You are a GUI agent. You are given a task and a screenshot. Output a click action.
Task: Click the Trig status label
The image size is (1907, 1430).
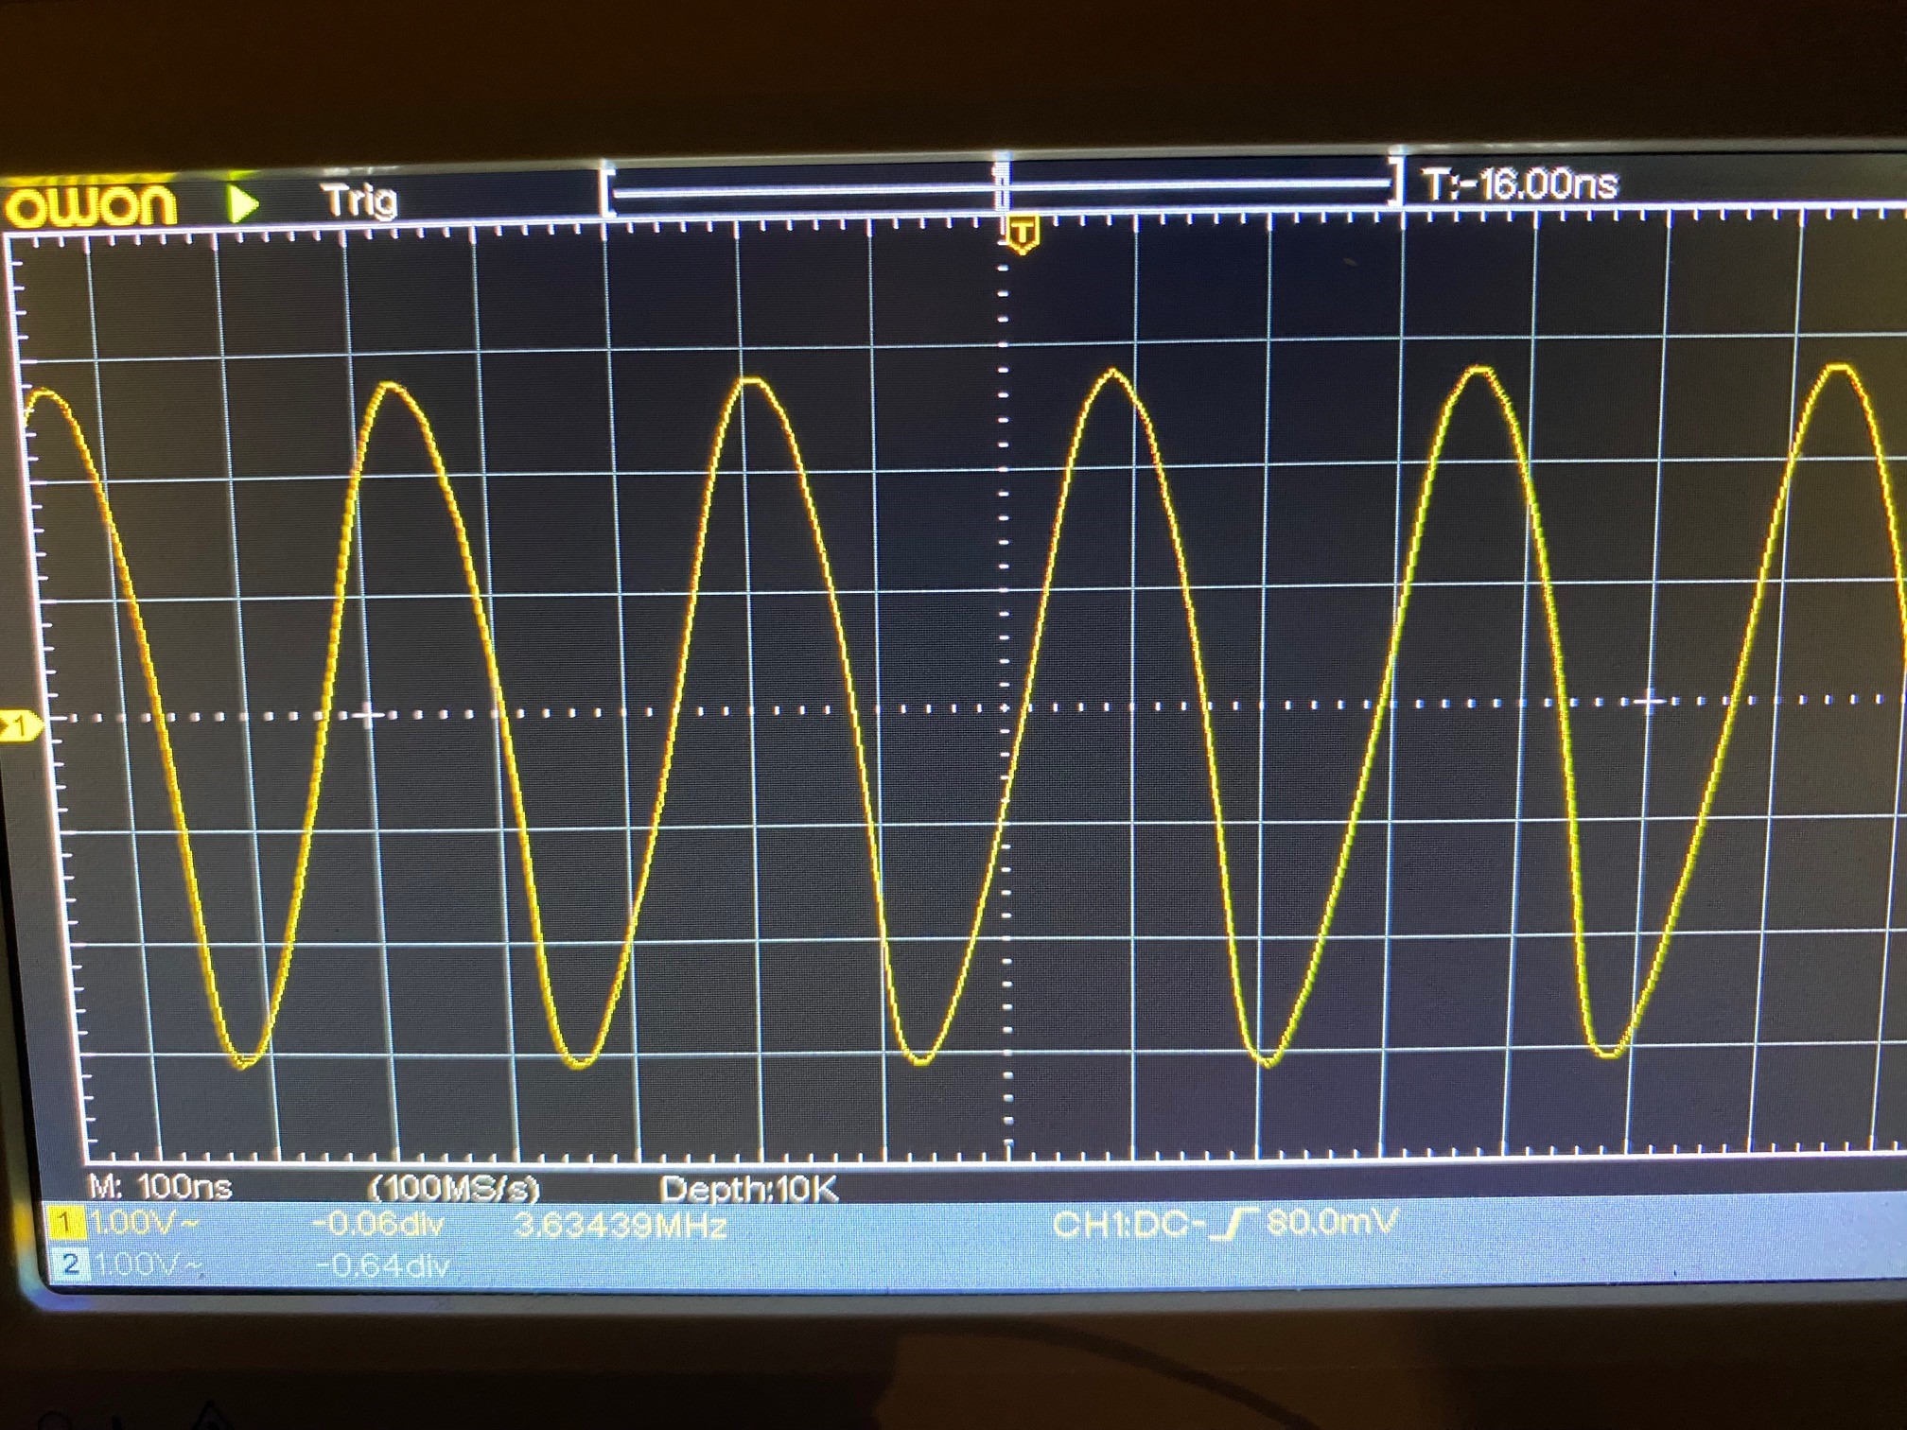[359, 201]
